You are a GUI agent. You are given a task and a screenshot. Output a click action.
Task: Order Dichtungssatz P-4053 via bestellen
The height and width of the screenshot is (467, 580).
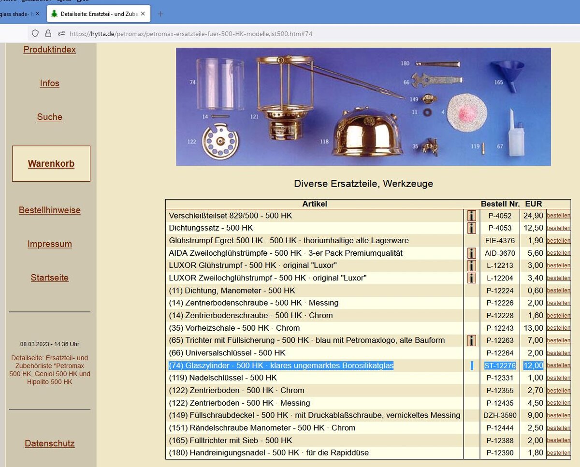click(558, 228)
